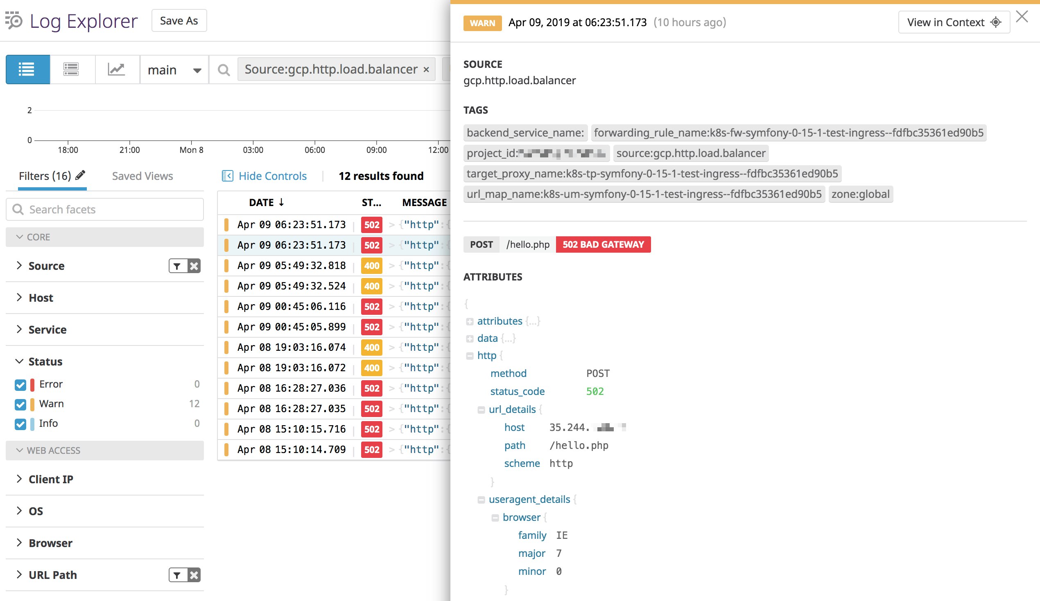Select the detailed log view icon
The width and height of the screenshot is (1040, 601).
(71, 69)
